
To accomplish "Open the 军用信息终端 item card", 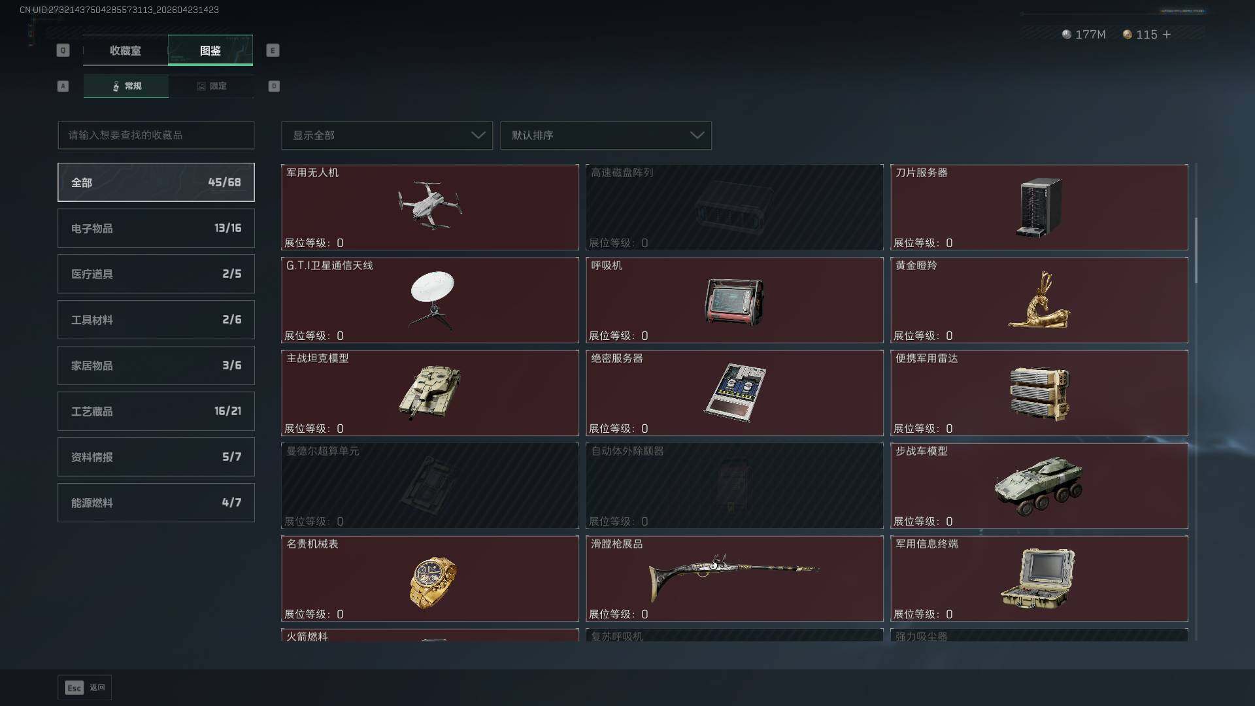I will (1039, 579).
